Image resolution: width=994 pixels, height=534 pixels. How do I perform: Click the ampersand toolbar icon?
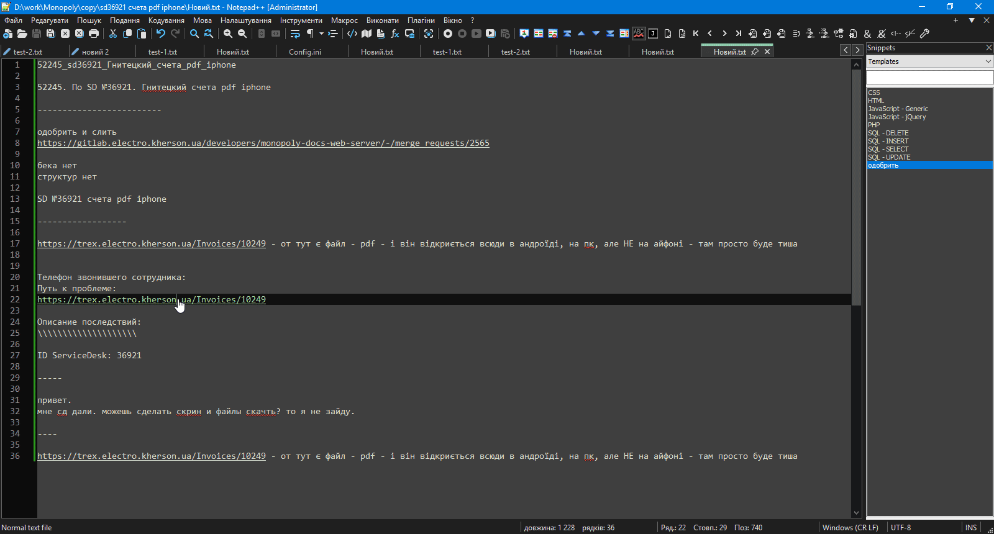click(867, 34)
